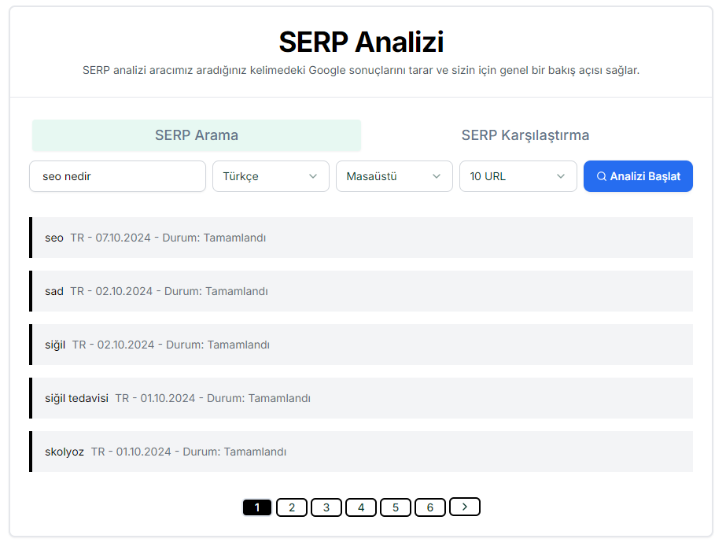Open the skolyoz analysis entry
This screenshot has height=546, width=726.
[x=362, y=452]
